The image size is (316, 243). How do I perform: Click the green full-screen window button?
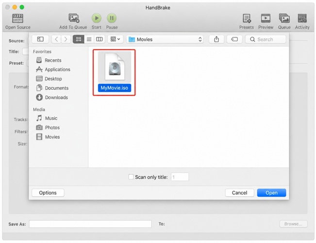(22, 7)
